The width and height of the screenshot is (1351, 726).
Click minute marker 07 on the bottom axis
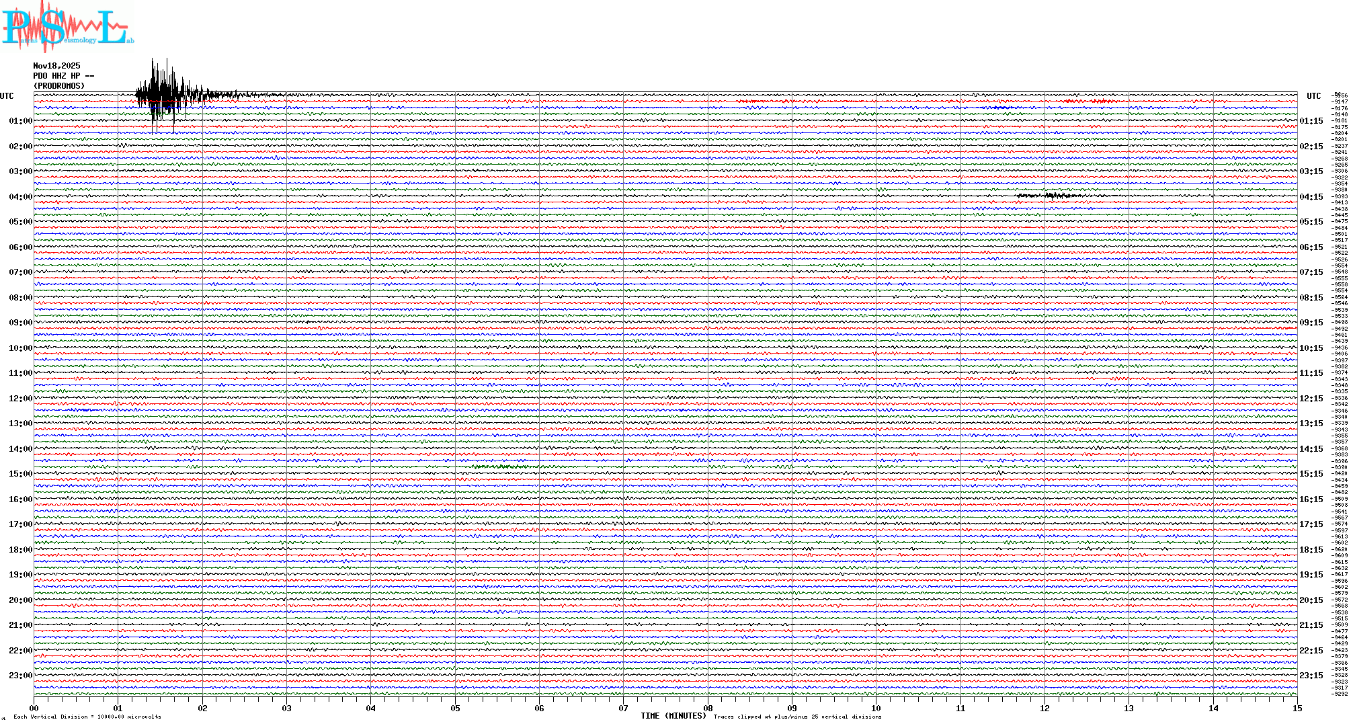click(623, 708)
